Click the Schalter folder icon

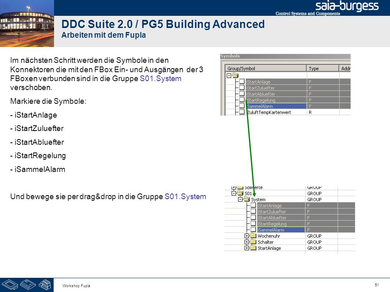point(253,242)
